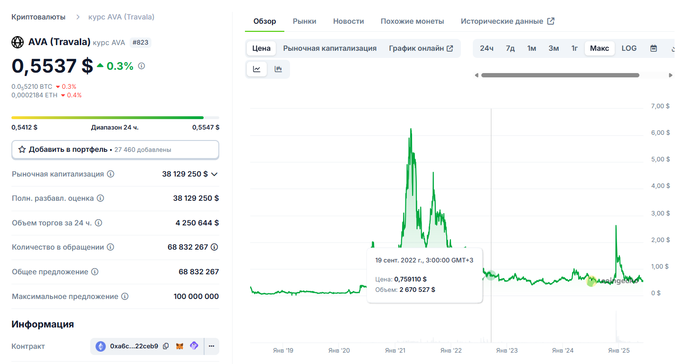Open the Похожие монеты tab

coord(412,21)
